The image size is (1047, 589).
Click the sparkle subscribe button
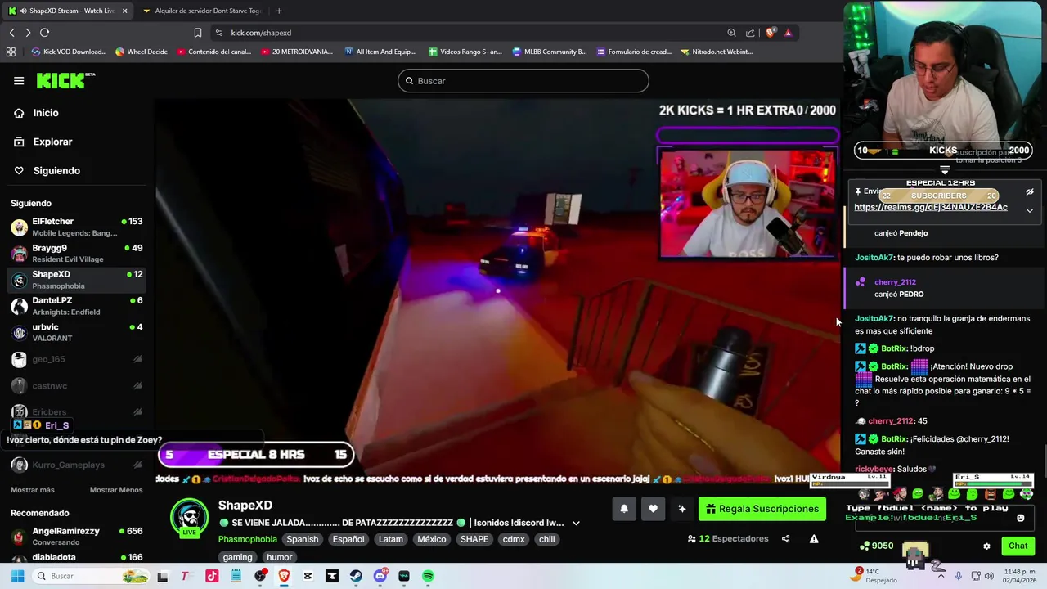[x=682, y=509]
